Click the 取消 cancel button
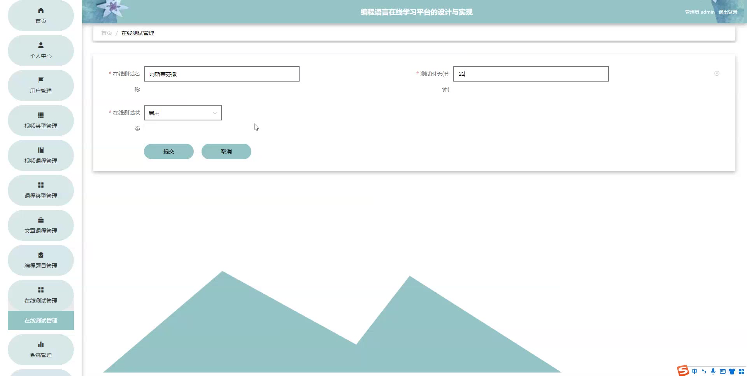The height and width of the screenshot is (376, 747). click(226, 151)
